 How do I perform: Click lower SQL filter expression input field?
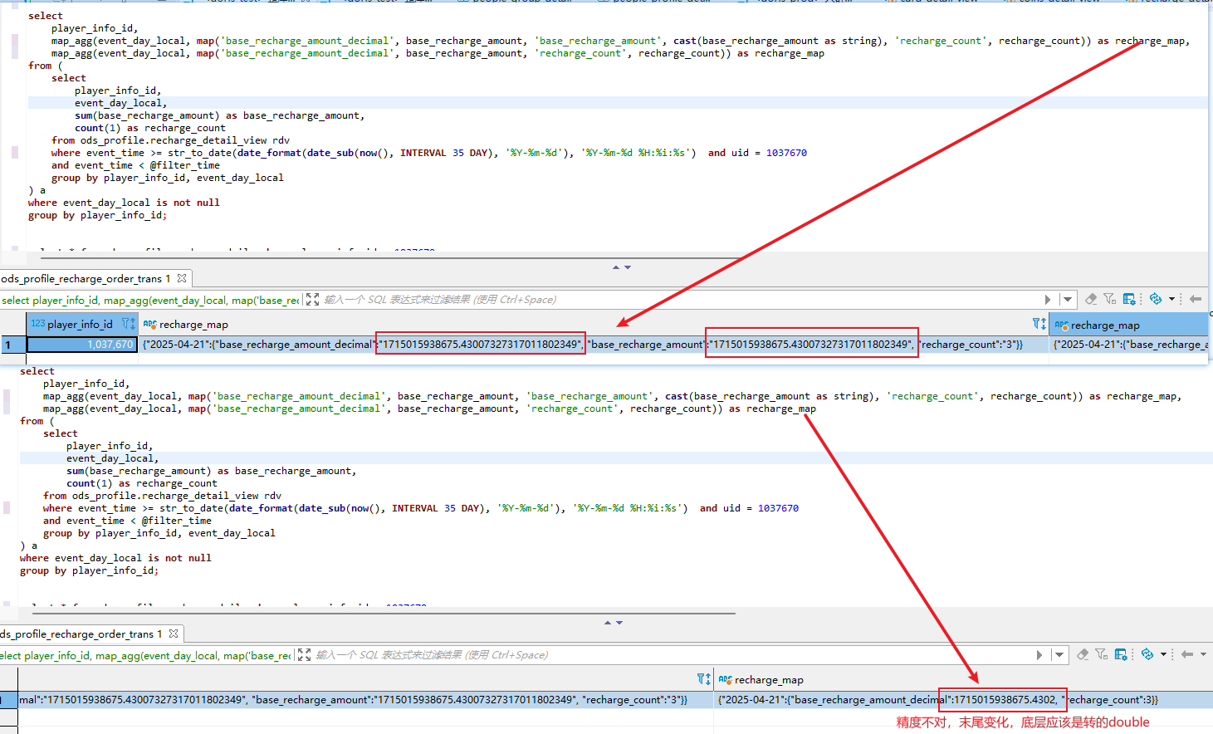click(x=673, y=655)
